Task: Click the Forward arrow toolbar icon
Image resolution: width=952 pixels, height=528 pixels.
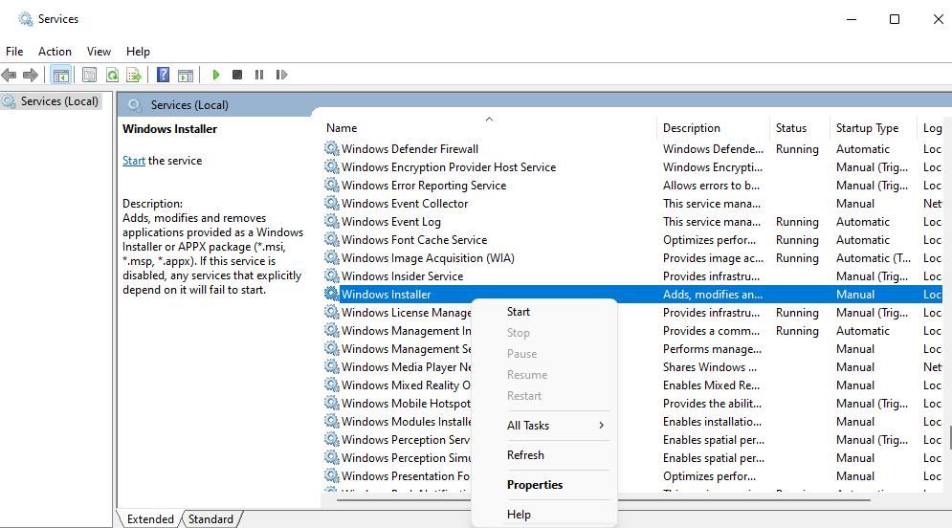Action: tap(30, 76)
